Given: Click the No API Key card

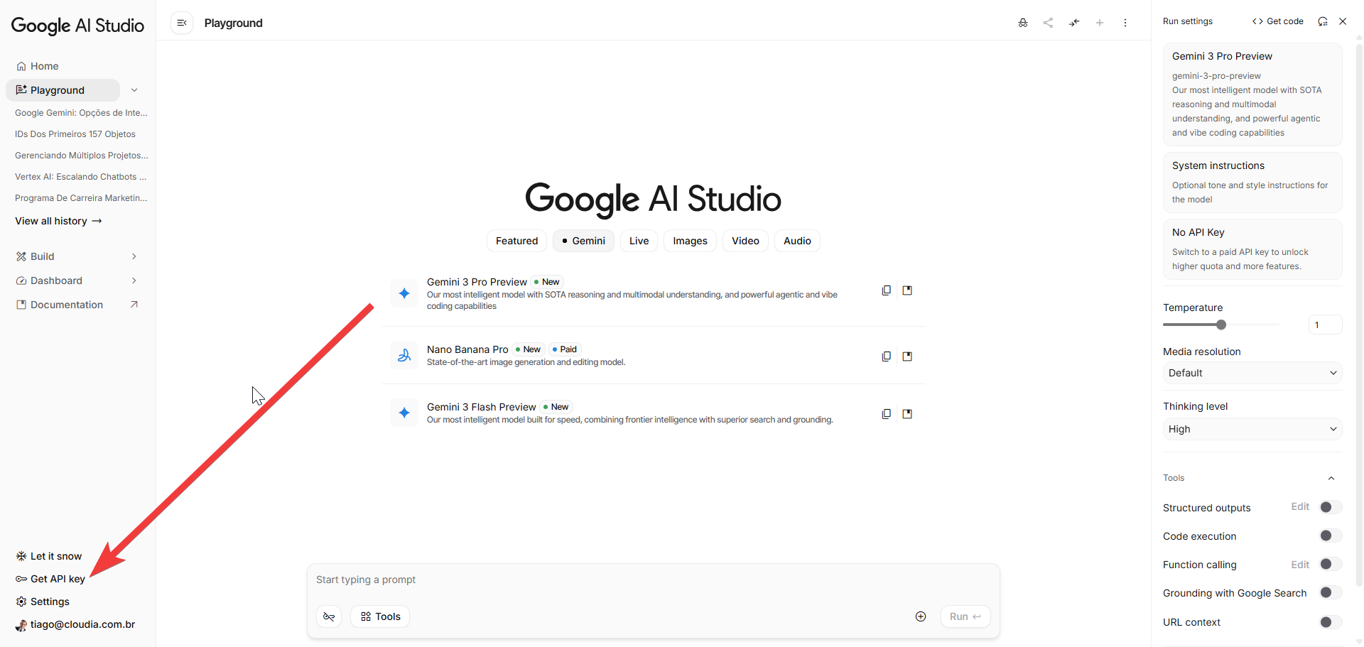Looking at the screenshot, I should tap(1252, 249).
